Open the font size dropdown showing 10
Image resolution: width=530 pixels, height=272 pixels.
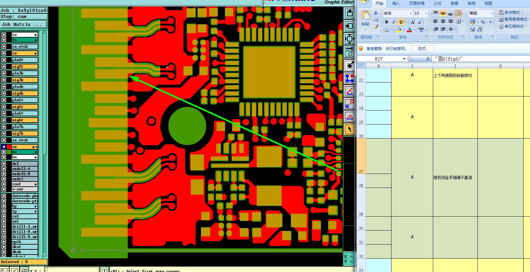coord(426,13)
